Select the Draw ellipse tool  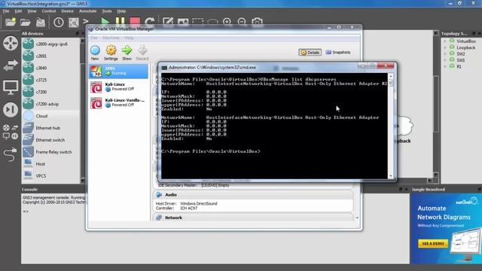212,22
